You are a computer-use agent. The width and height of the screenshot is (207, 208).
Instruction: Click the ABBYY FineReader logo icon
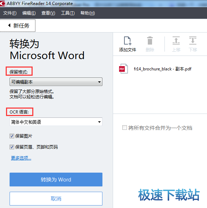pyautogui.click(x=2, y=3)
